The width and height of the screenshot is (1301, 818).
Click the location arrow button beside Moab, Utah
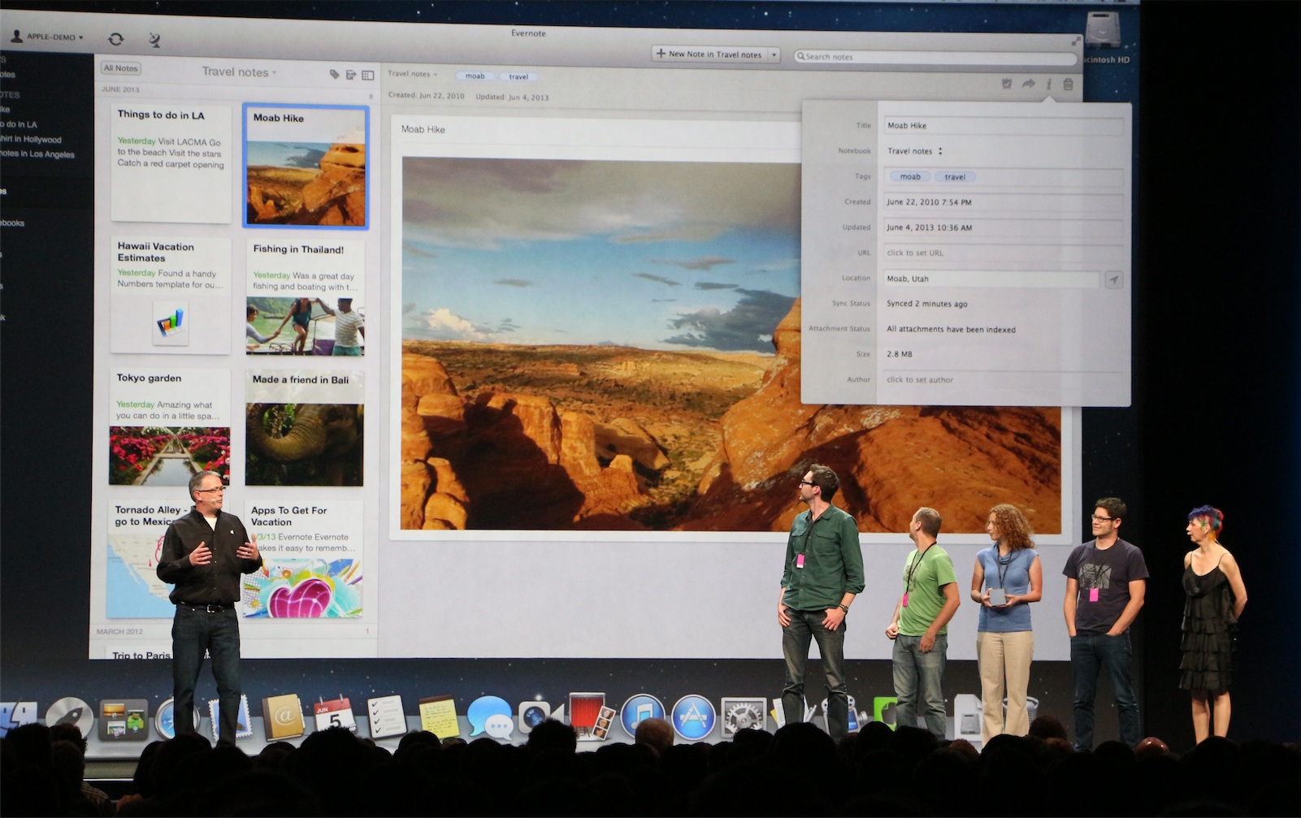click(x=1113, y=279)
